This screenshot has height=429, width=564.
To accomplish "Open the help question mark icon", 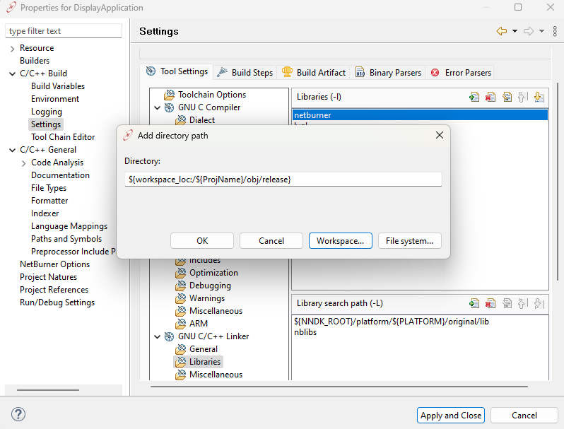I will pyautogui.click(x=19, y=415).
